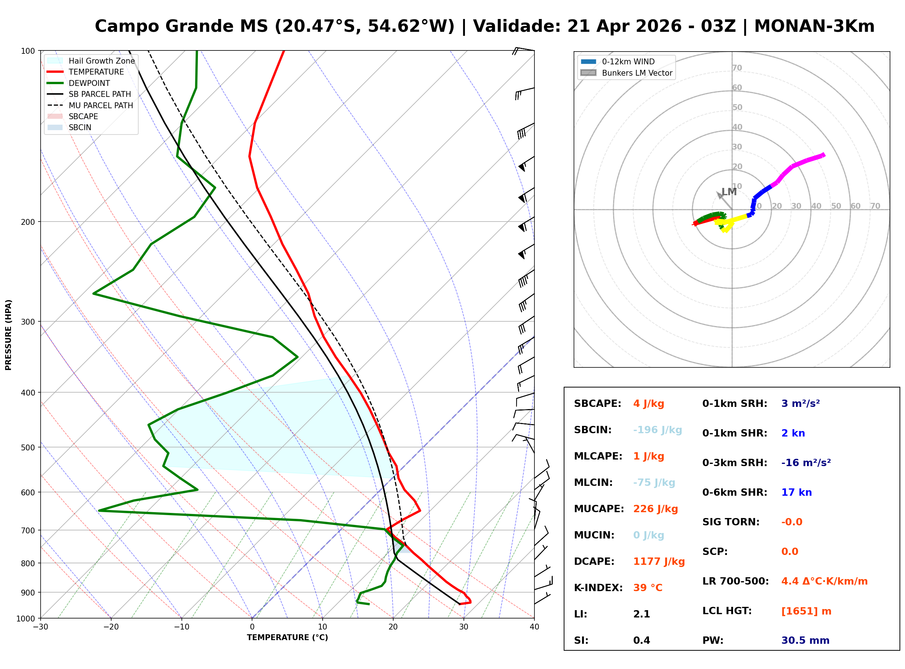The image size is (905, 669).
Task: Click the 0-6km SHR value 17 kn
Action: tap(796, 492)
